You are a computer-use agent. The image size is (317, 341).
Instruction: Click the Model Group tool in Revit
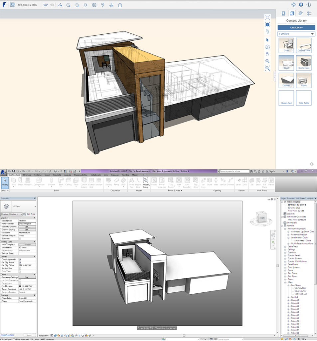146,183
